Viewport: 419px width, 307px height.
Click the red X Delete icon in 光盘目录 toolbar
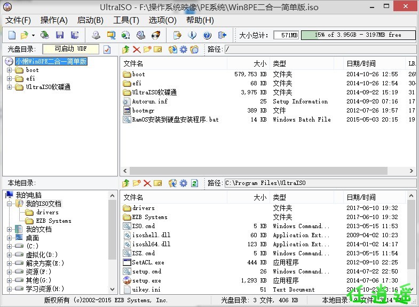pyautogui.click(x=137, y=50)
